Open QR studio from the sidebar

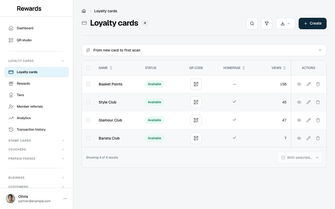point(36,40)
